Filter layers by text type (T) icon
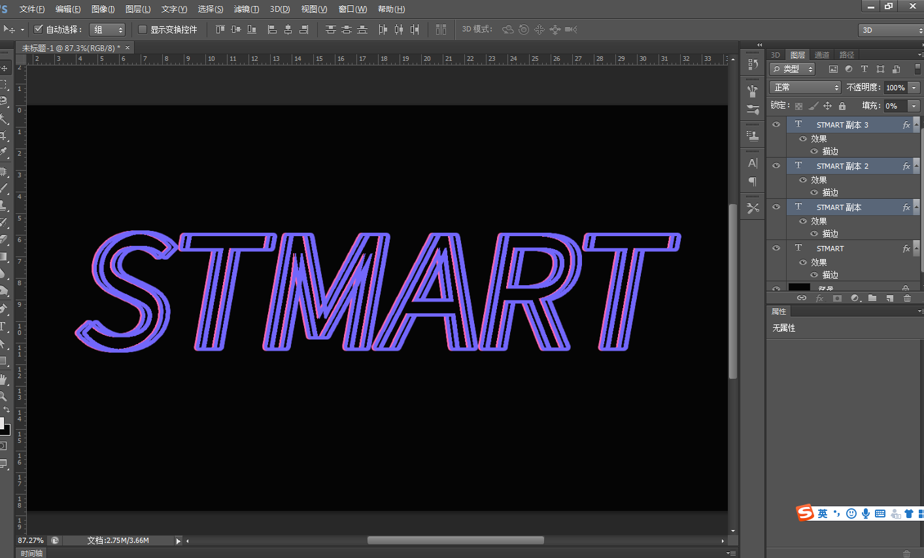Screen dimensions: 924x558 point(864,69)
